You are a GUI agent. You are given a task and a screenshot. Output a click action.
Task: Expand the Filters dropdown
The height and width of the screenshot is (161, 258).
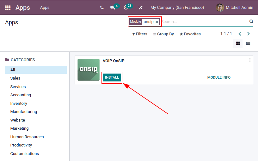(140, 34)
